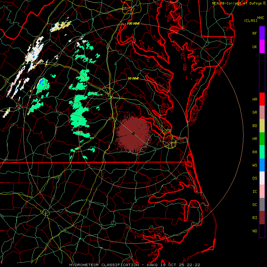Click the GR legend label
Image resolution: width=267 pixels, height=267 pixels.
255,112
